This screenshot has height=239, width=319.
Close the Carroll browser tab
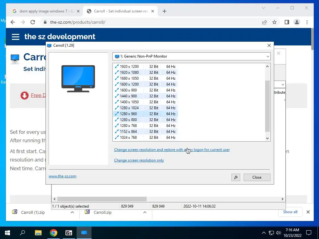point(153,11)
